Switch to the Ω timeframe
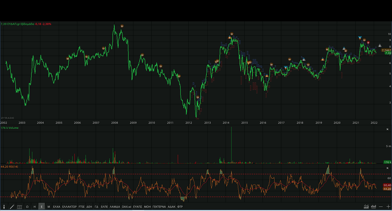The height and width of the screenshot is (211, 392). point(27,207)
